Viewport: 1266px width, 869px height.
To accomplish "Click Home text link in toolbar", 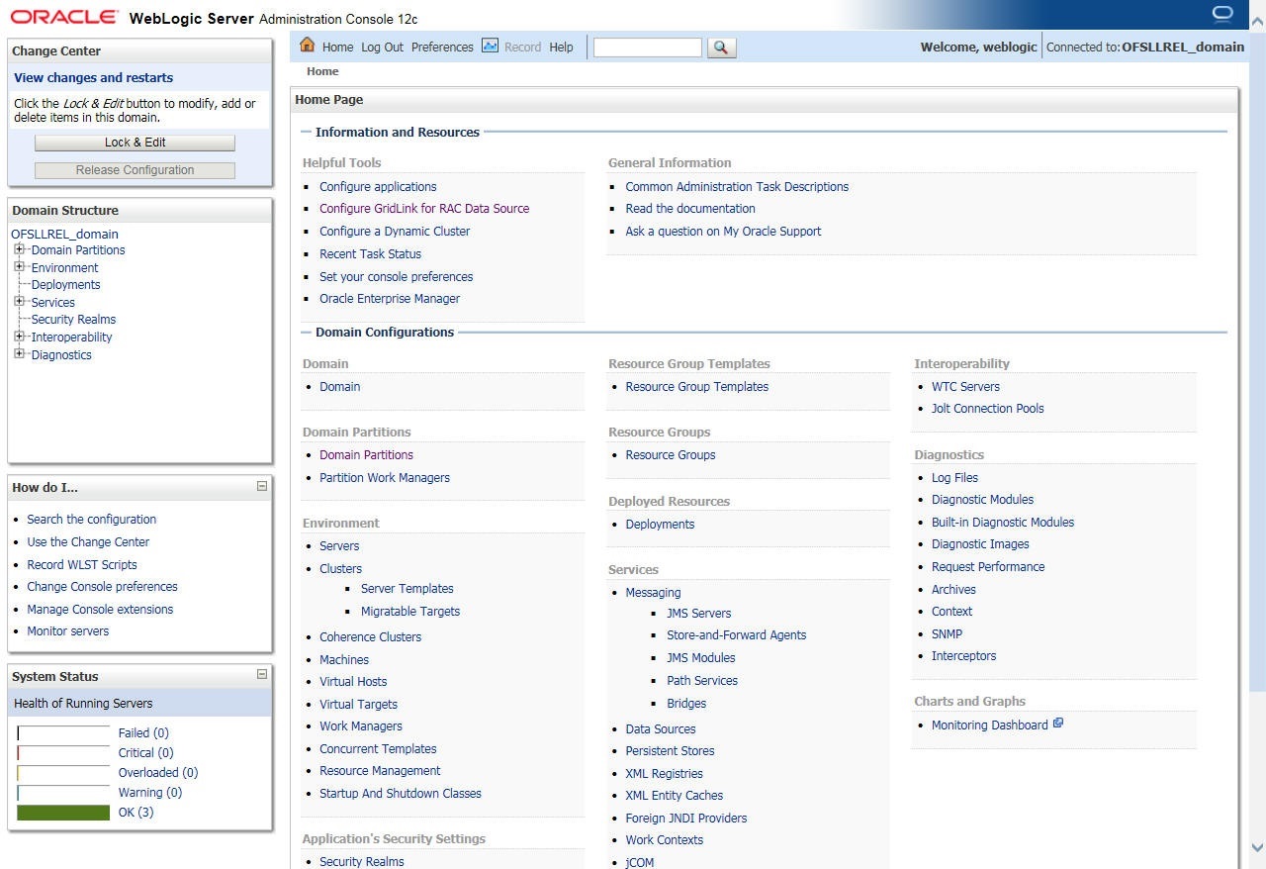I will click(337, 48).
